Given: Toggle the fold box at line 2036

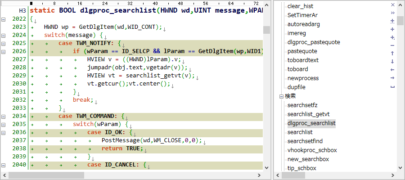Looking at the screenshot, I should (x=3, y=132).
